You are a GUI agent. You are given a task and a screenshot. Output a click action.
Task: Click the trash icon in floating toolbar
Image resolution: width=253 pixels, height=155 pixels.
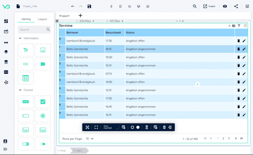pyautogui.click(x=164, y=127)
